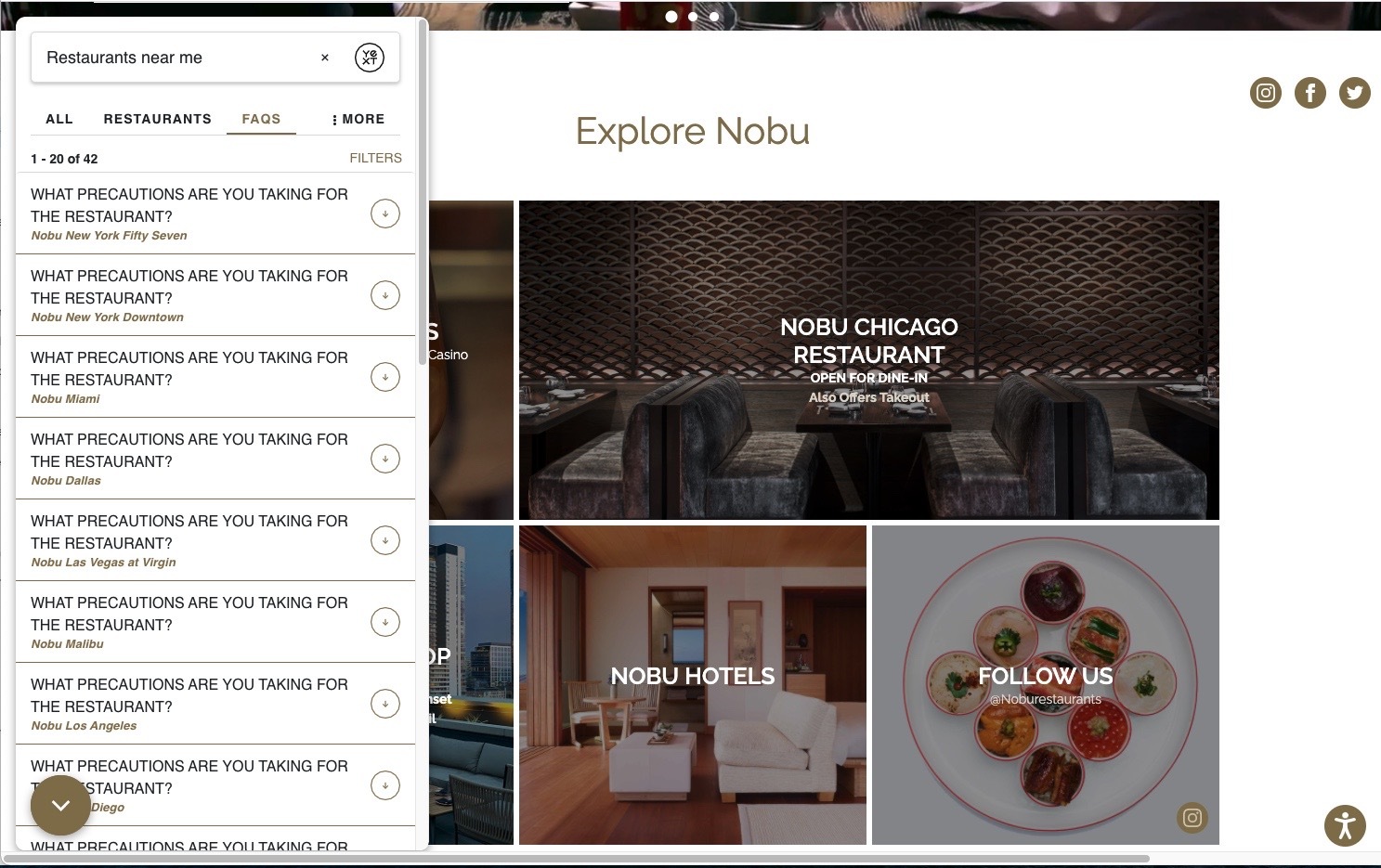Go to second carousel slide dot

693,16
